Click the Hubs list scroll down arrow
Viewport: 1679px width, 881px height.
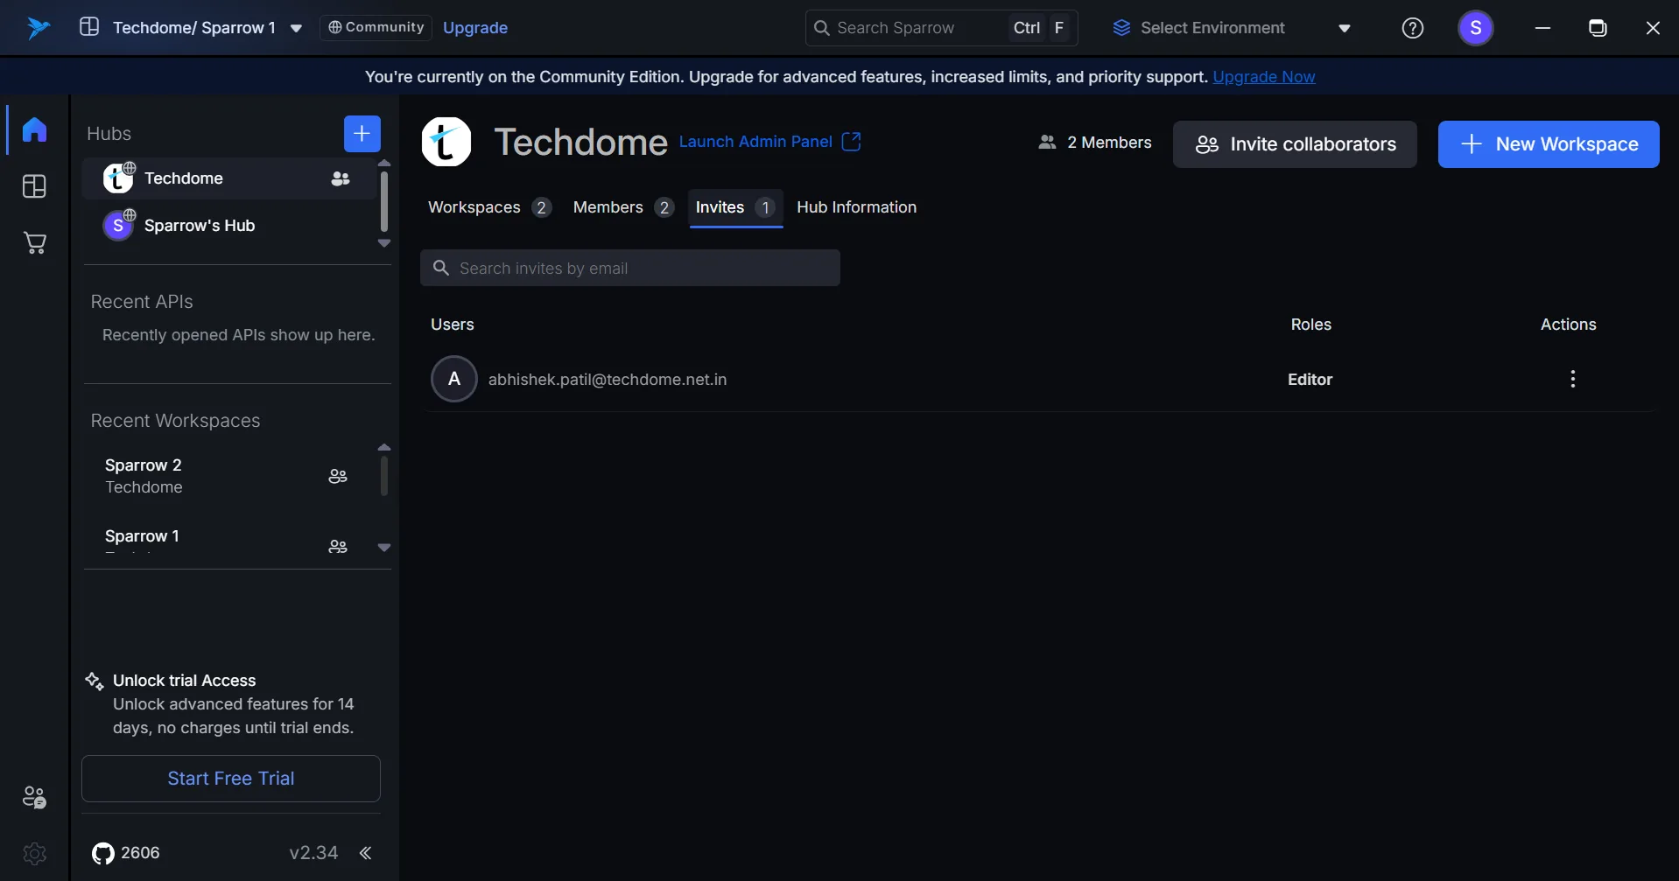[x=383, y=243]
